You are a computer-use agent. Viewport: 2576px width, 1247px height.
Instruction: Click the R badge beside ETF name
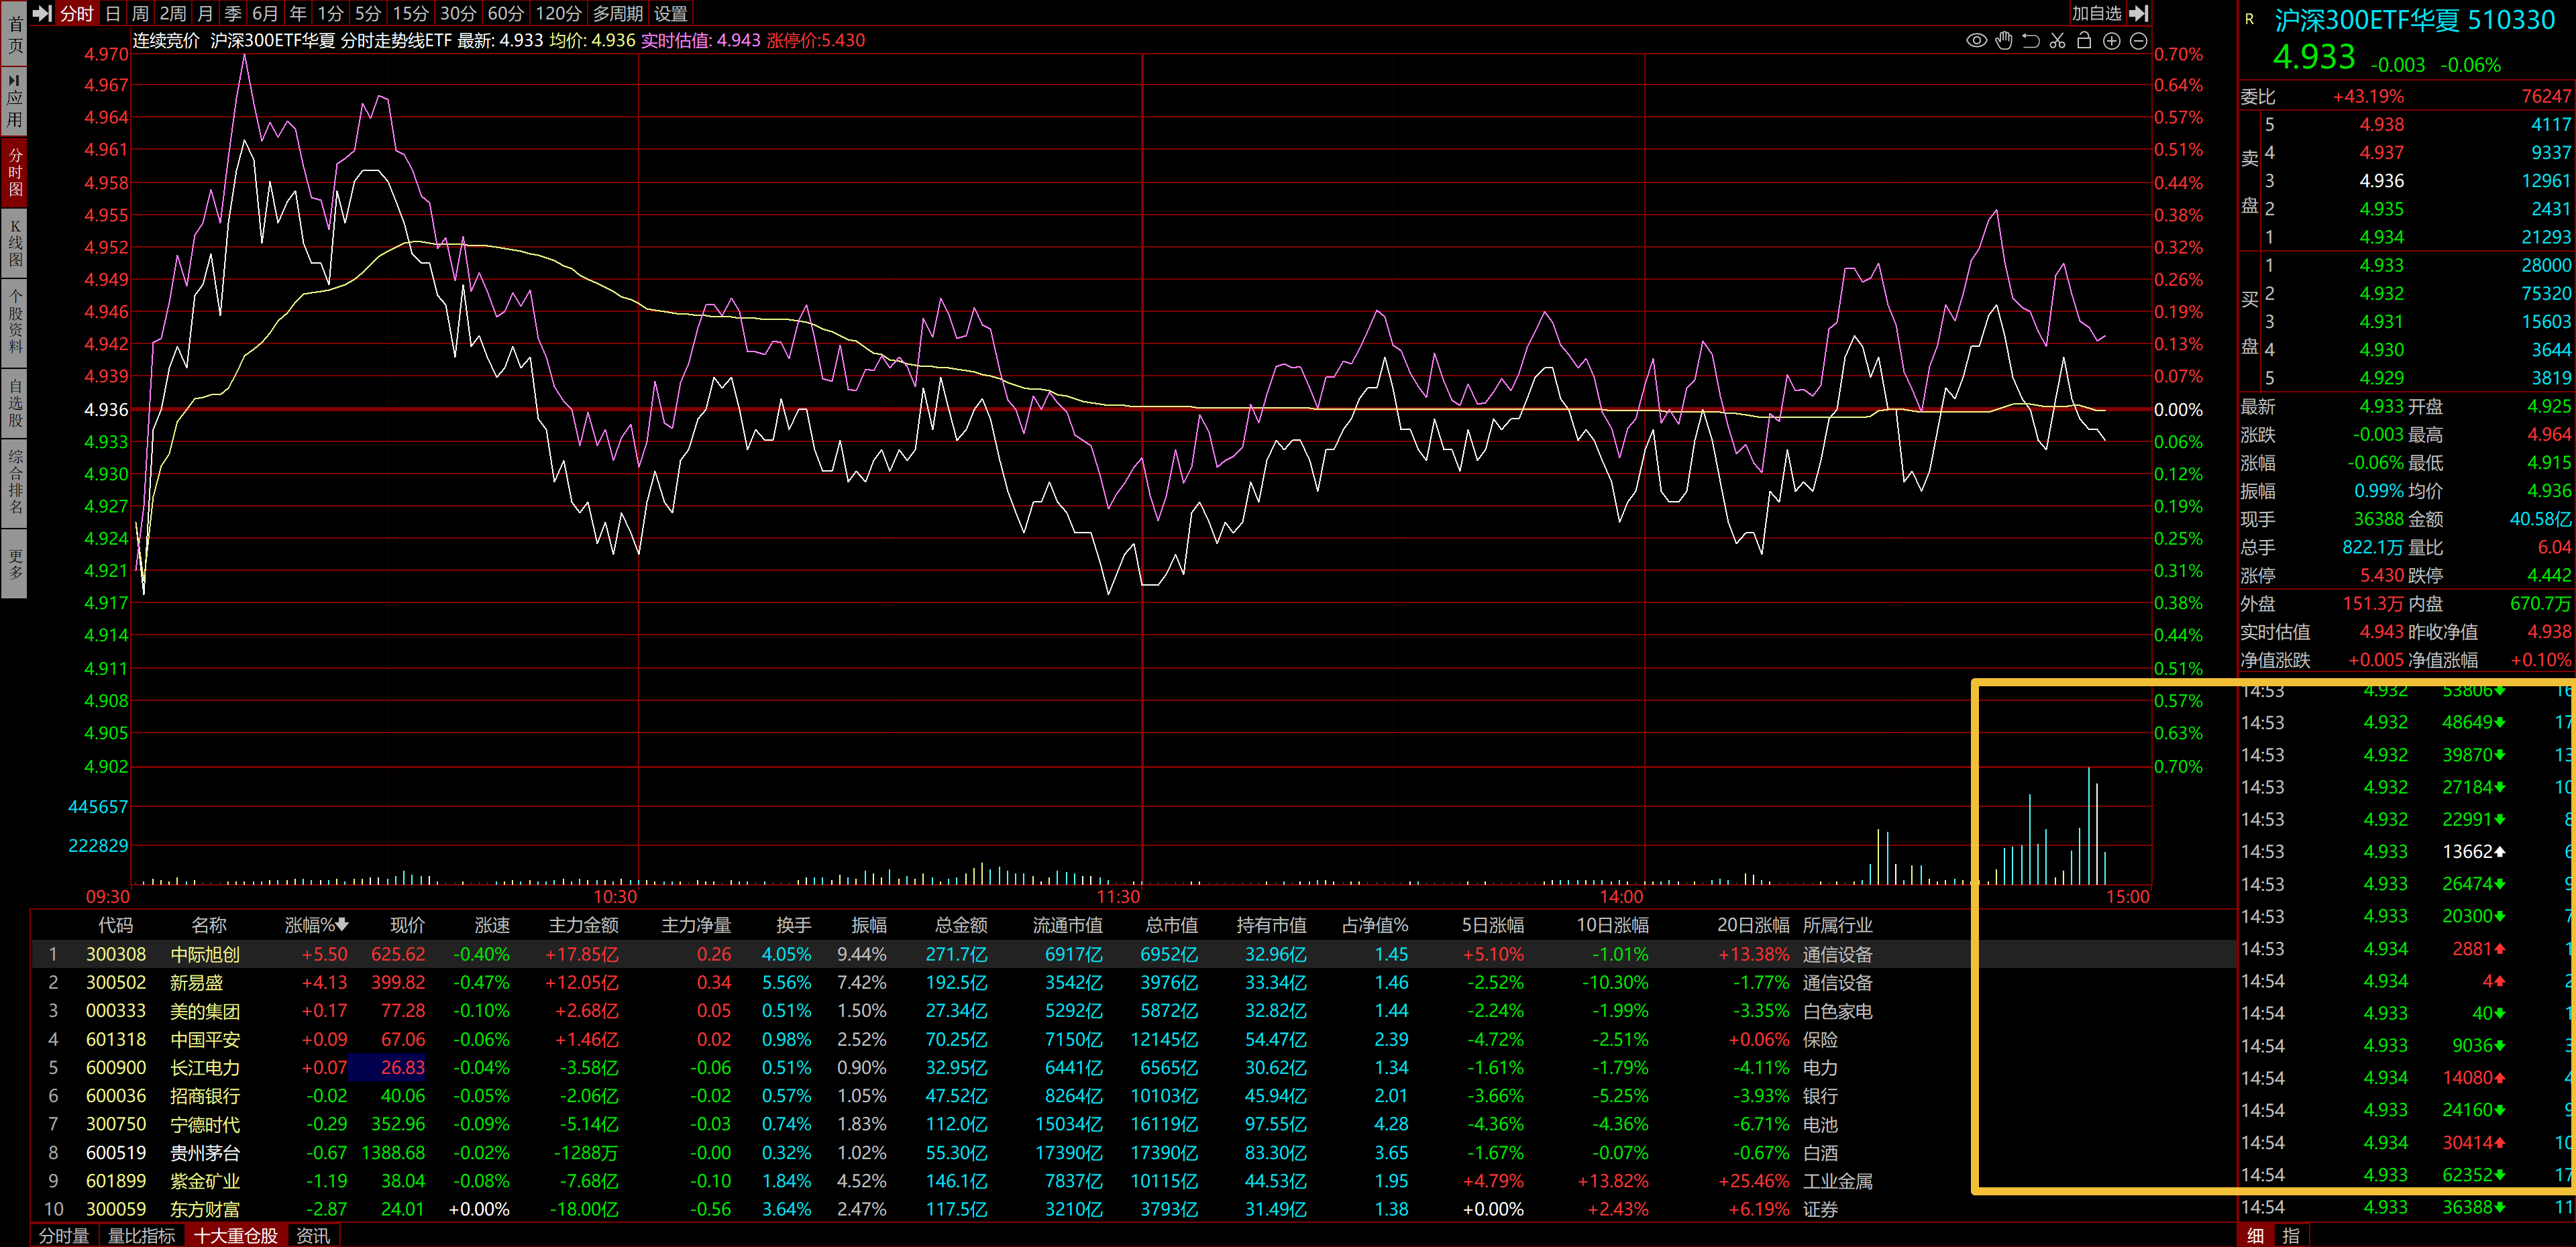pos(2250,19)
